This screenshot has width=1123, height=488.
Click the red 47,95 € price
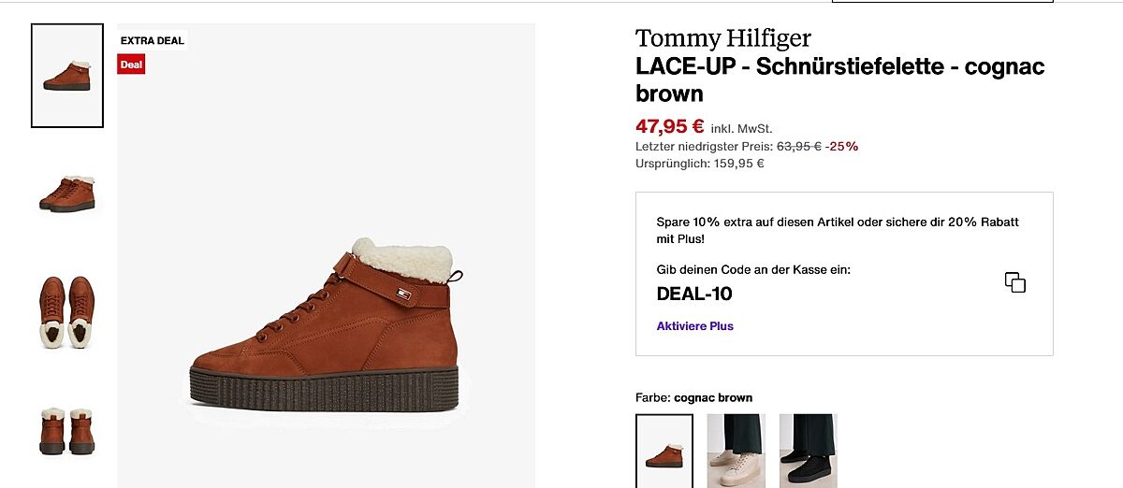[x=669, y=126]
